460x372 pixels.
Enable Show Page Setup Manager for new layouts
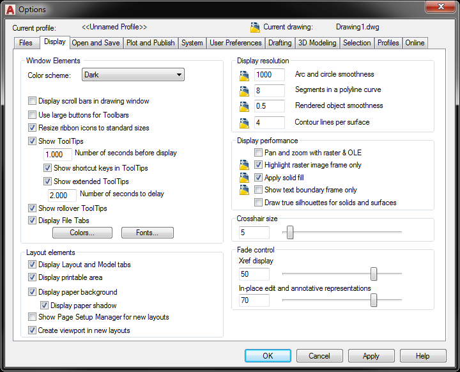point(32,317)
